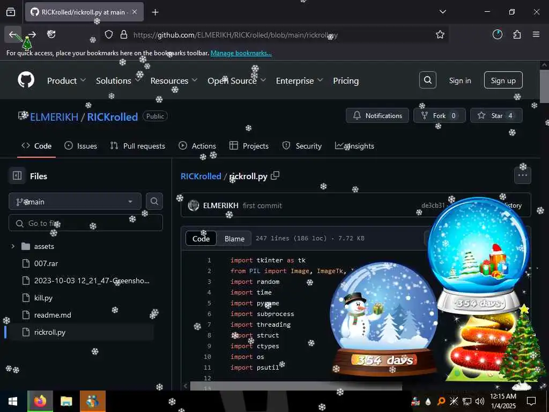The height and width of the screenshot is (412, 549).
Task: Click the volume speaker tray icon
Action: pyautogui.click(x=480, y=401)
